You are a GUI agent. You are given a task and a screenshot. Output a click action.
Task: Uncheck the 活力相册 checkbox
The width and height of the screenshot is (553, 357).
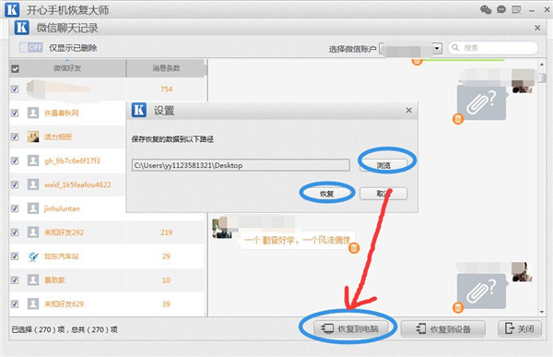point(15,137)
